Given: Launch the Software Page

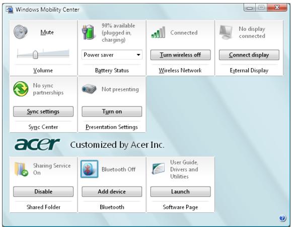Looking at the screenshot, I should pyautogui.click(x=180, y=192).
